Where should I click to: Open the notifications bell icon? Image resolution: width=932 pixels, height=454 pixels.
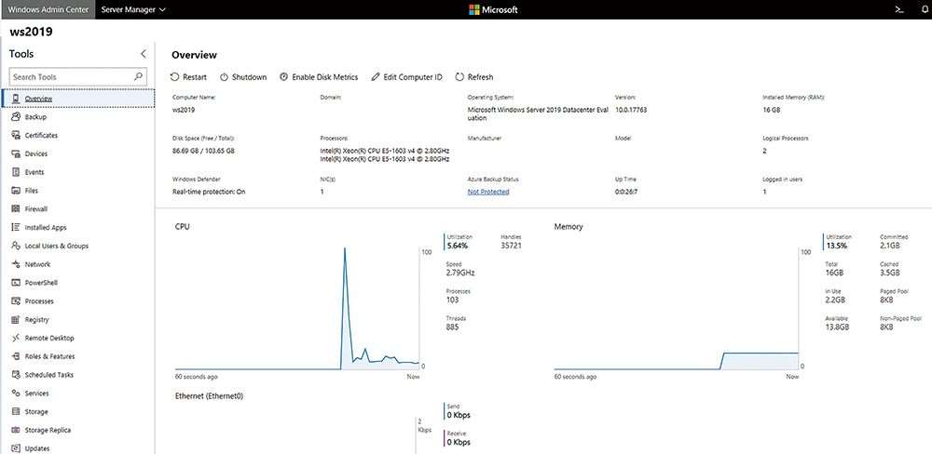(924, 9)
